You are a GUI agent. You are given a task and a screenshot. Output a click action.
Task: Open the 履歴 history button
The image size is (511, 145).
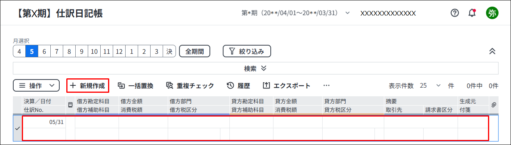pos(238,86)
